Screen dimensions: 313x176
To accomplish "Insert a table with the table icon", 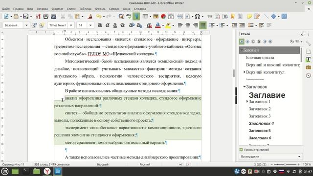I will tap(145, 16).
